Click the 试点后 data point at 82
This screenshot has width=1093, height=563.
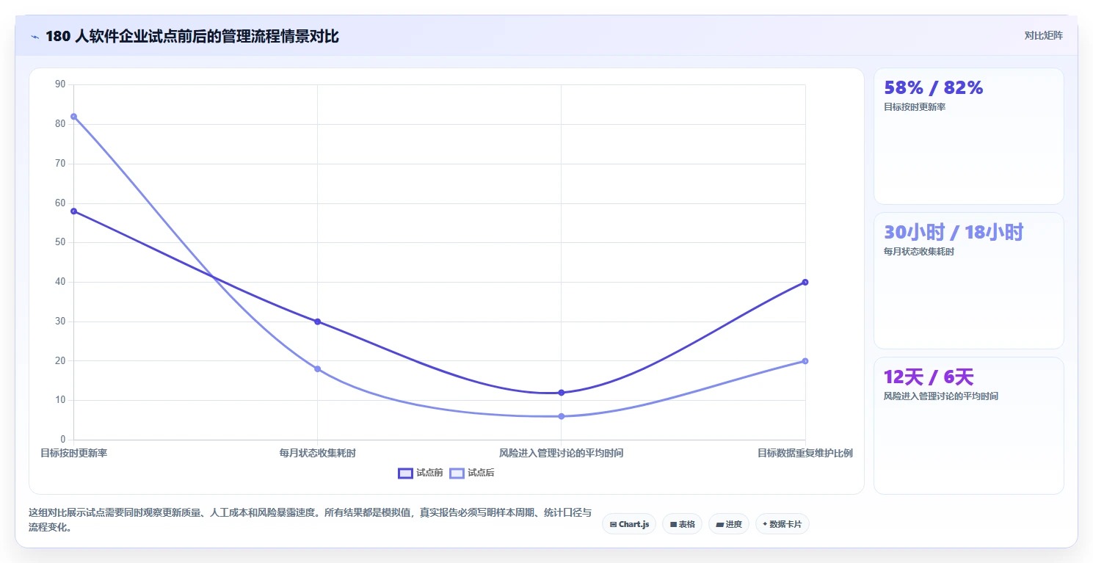point(73,117)
